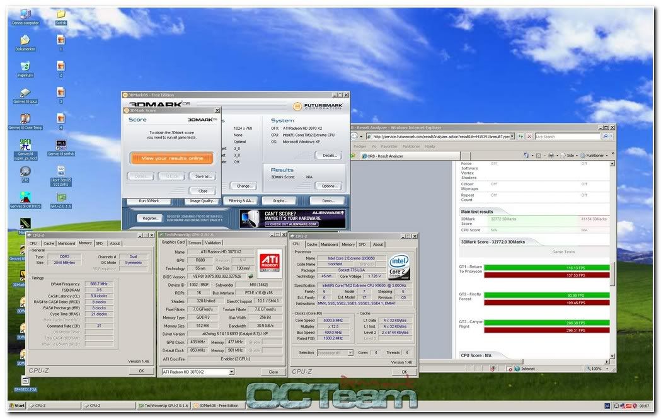Screen dimensions: 661x419
Task: Click View your results online button
Action: [171, 158]
